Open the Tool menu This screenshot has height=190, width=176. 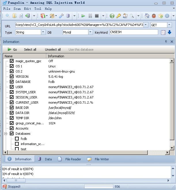coord(38,9)
